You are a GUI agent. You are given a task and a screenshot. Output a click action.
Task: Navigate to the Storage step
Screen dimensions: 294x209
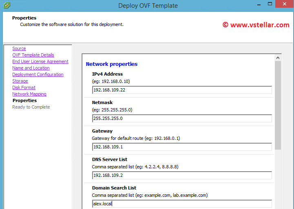click(20, 81)
